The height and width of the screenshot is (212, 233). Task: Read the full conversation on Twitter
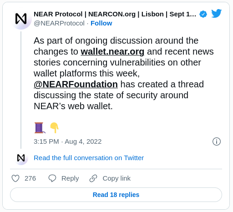coord(89,158)
